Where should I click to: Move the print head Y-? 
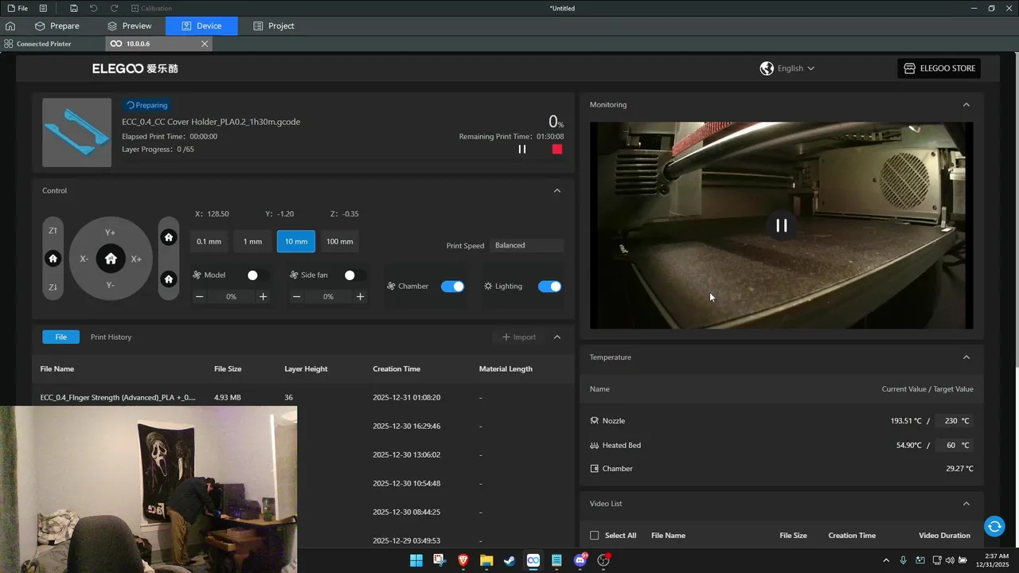tap(111, 285)
